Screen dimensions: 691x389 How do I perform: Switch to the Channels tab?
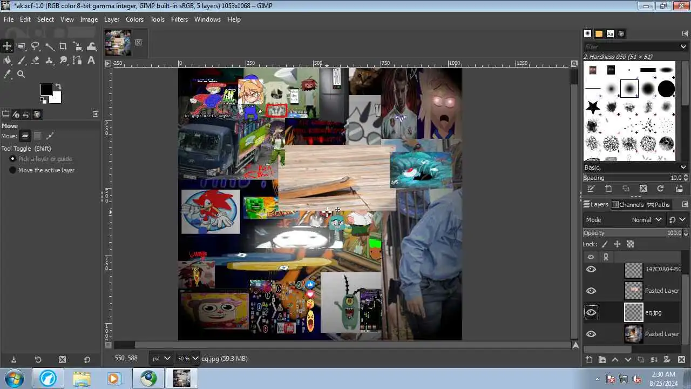click(x=627, y=205)
